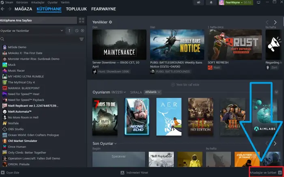Open the MAINTENANCE news thumbnail
This screenshot has width=284, height=177.
119,45
